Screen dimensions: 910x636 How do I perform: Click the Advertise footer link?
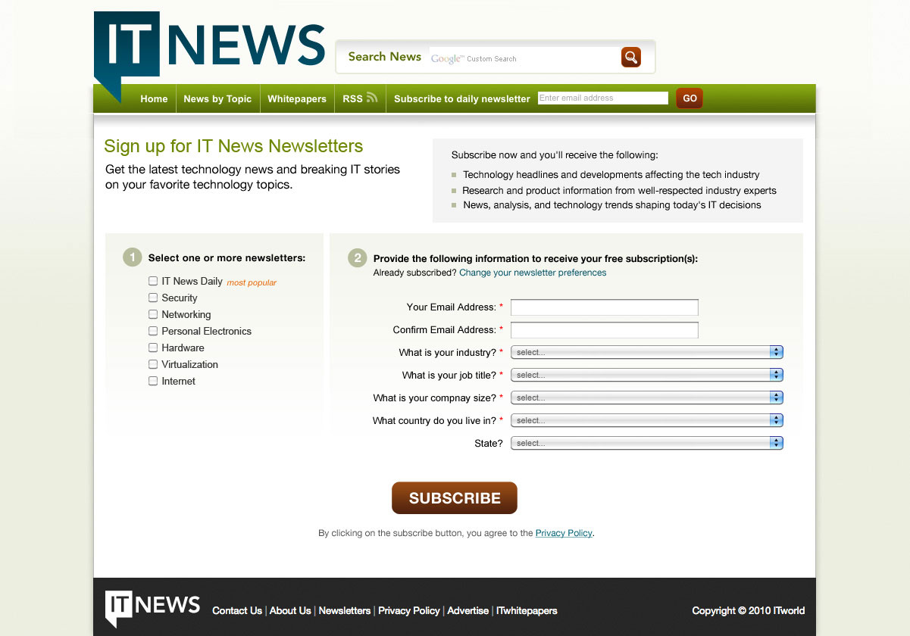pyautogui.click(x=468, y=610)
